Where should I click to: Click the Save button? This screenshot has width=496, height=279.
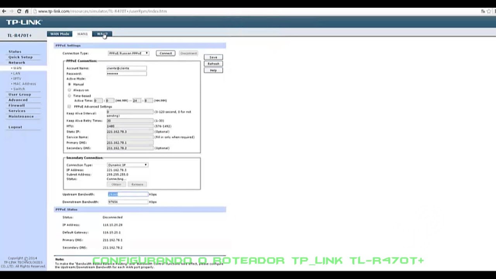coord(213,57)
